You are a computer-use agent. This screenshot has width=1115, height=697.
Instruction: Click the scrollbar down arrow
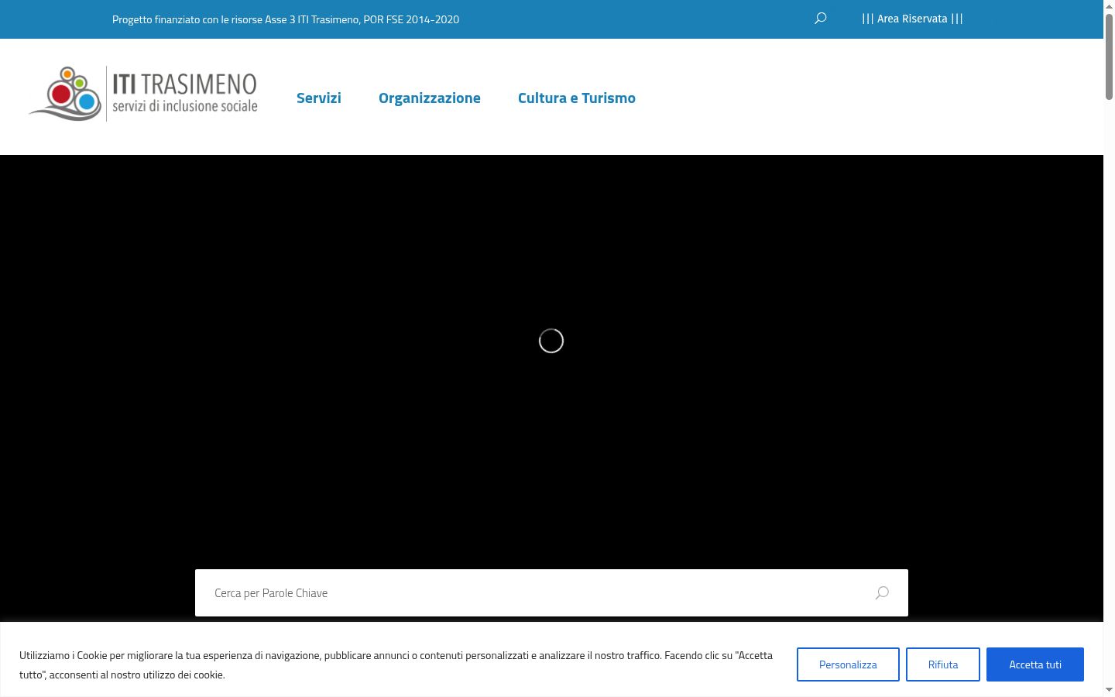[x=1109, y=690]
